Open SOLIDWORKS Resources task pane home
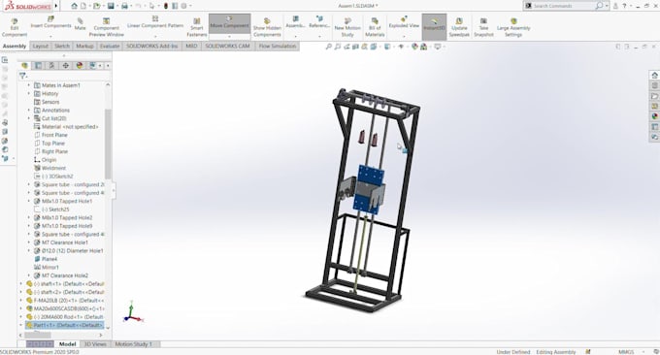660x355 pixels. coord(654,76)
